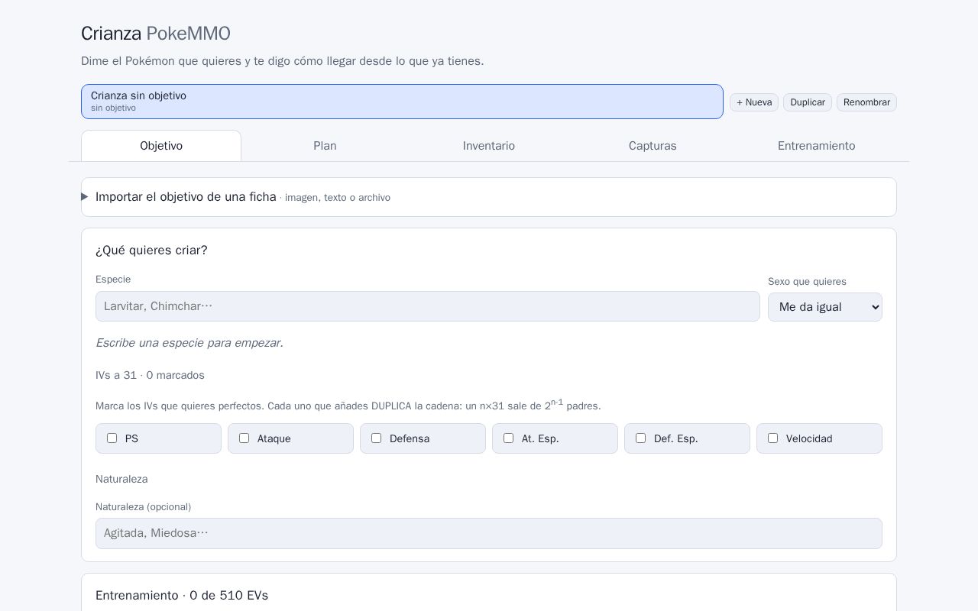Click the 'Entrenamiento · 0 de 510 EVs' heading
The width and height of the screenshot is (978, 611).
click(x=182, y=596)
